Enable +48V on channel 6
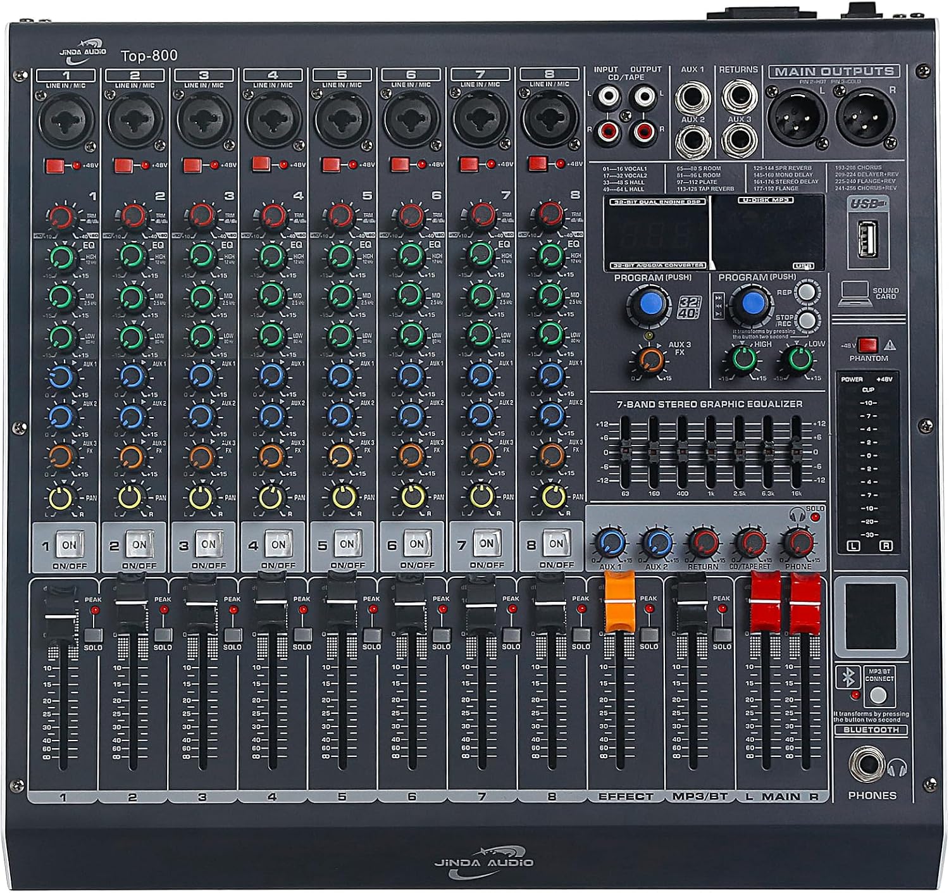 coord(400,165)
